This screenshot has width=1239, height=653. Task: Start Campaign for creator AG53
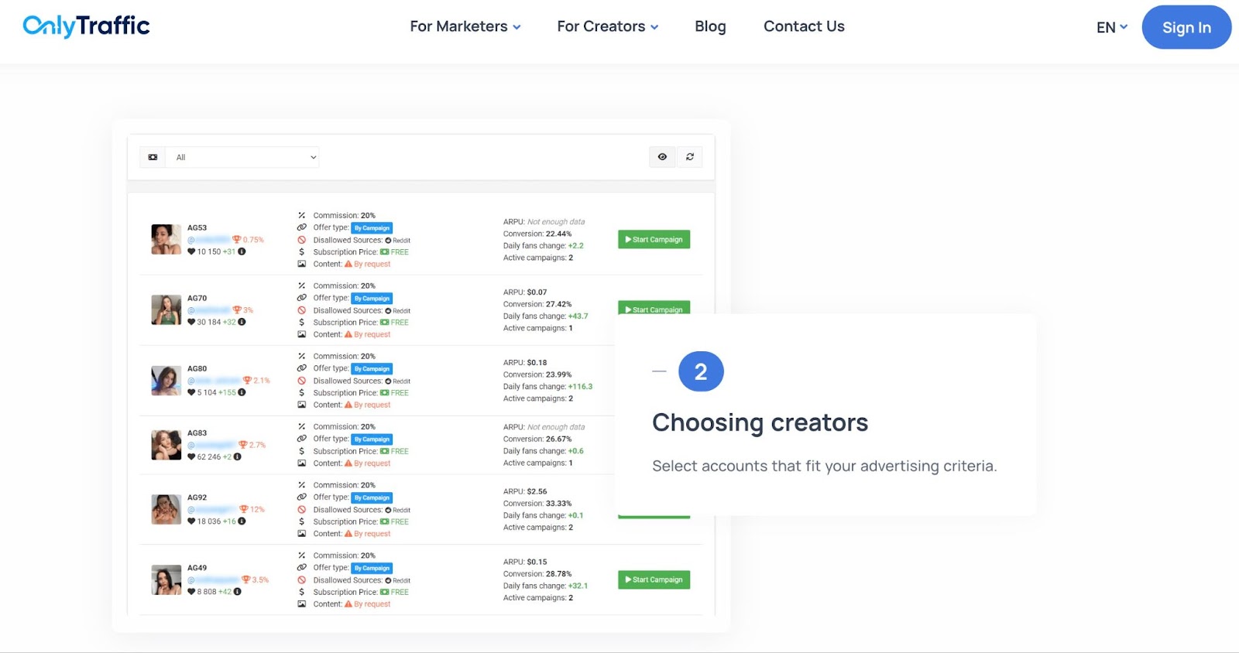(x=654, y=240)
